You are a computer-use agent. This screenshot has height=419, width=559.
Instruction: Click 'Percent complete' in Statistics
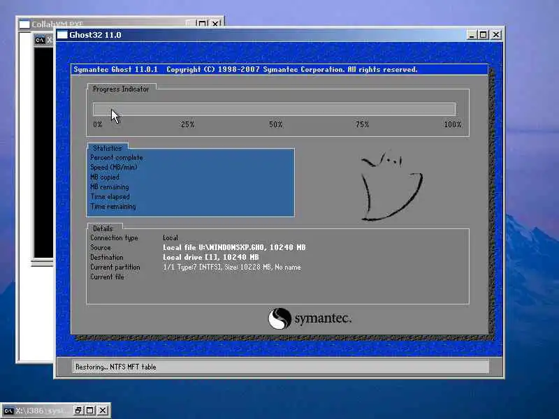(x=117, y=158)
